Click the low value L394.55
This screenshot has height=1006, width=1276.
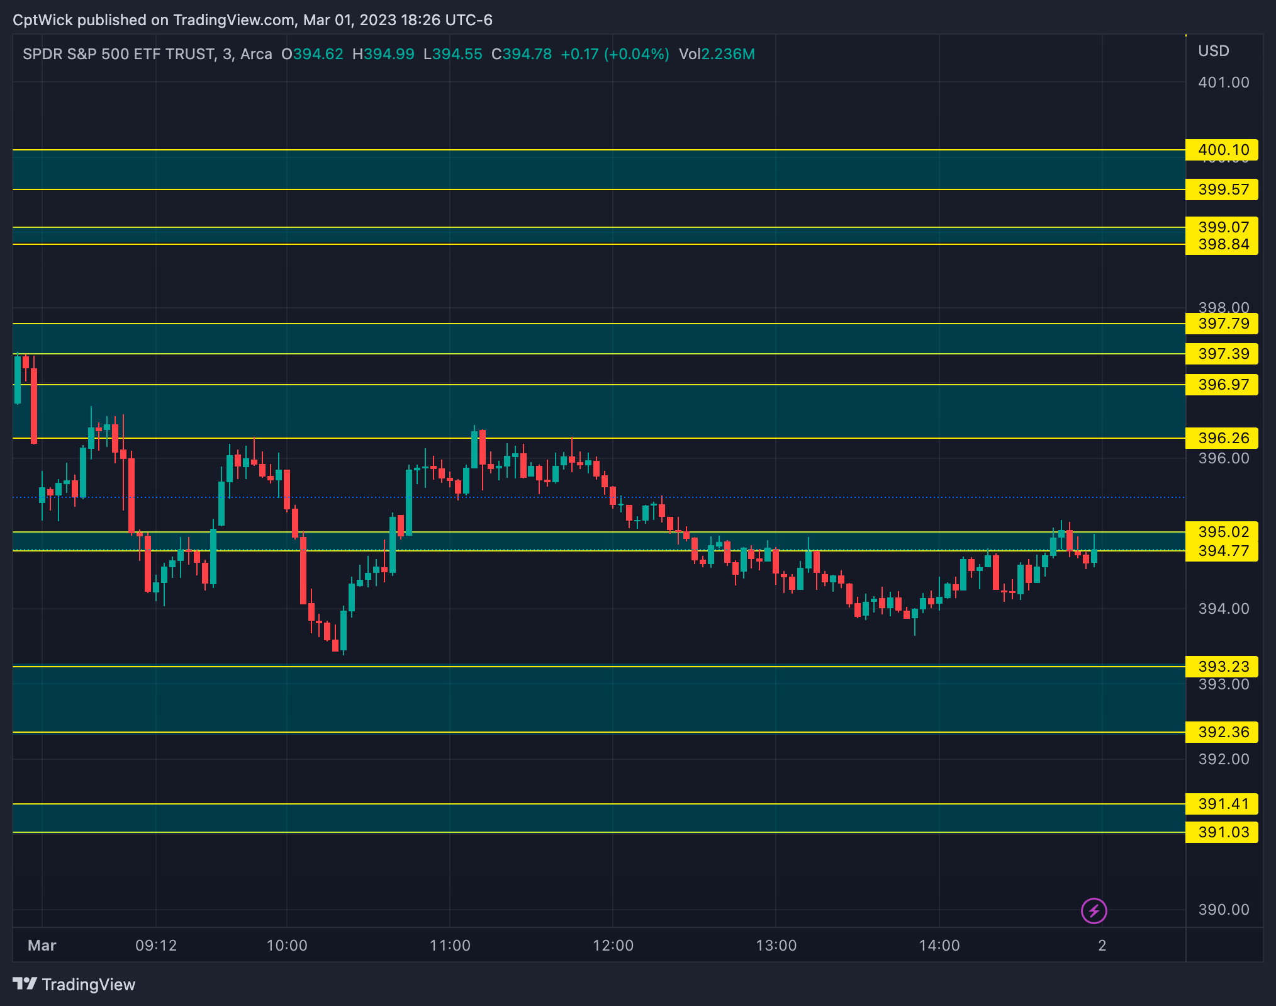[x=453, y=54]
